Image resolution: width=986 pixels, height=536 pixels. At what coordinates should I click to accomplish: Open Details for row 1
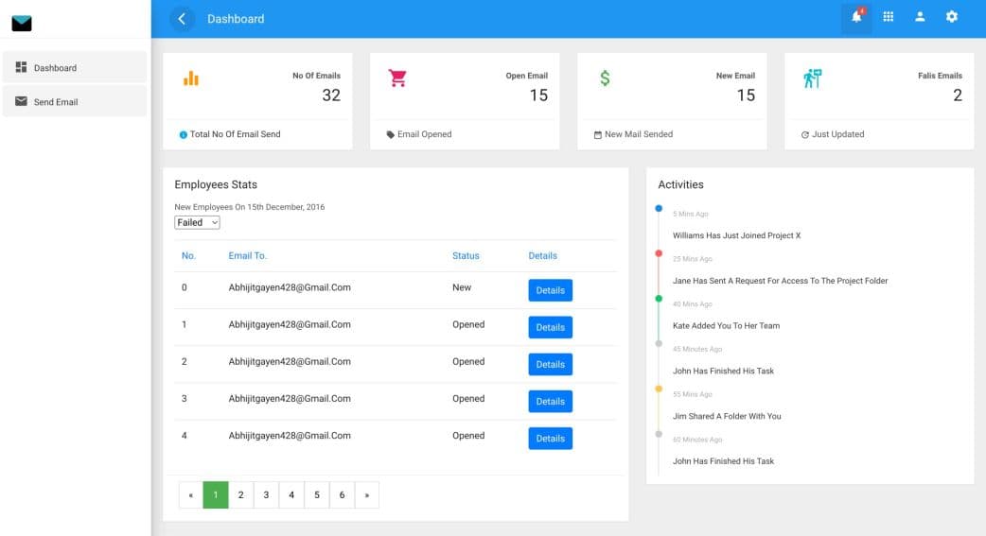(x=550, y=327)
